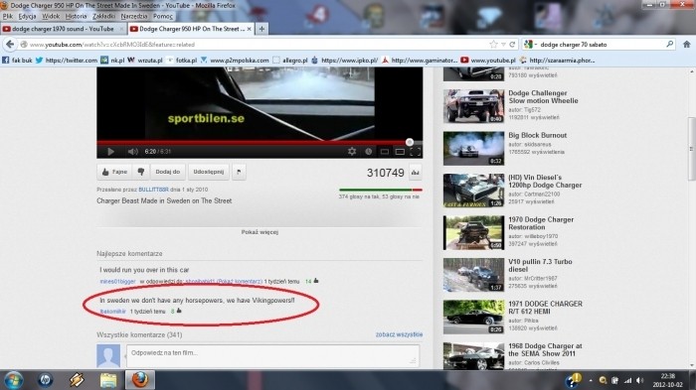Switch to the large player size
This screenshot has height=390, width=696.
click(x=400, y=152)
